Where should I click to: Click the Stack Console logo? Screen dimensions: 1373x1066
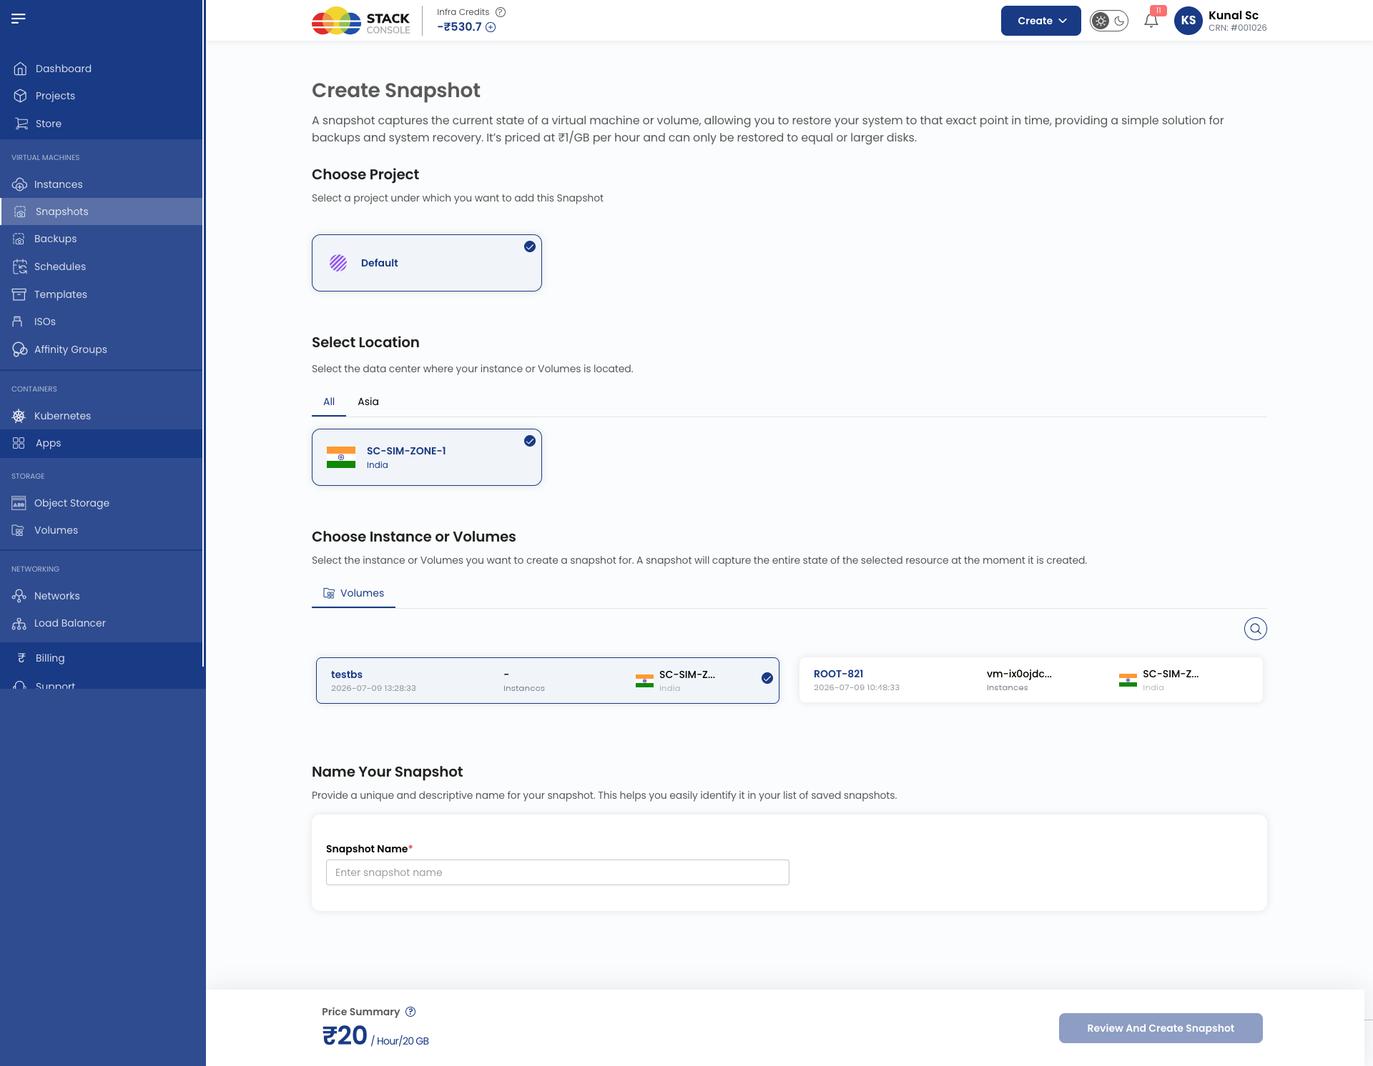tap(361, 21)
